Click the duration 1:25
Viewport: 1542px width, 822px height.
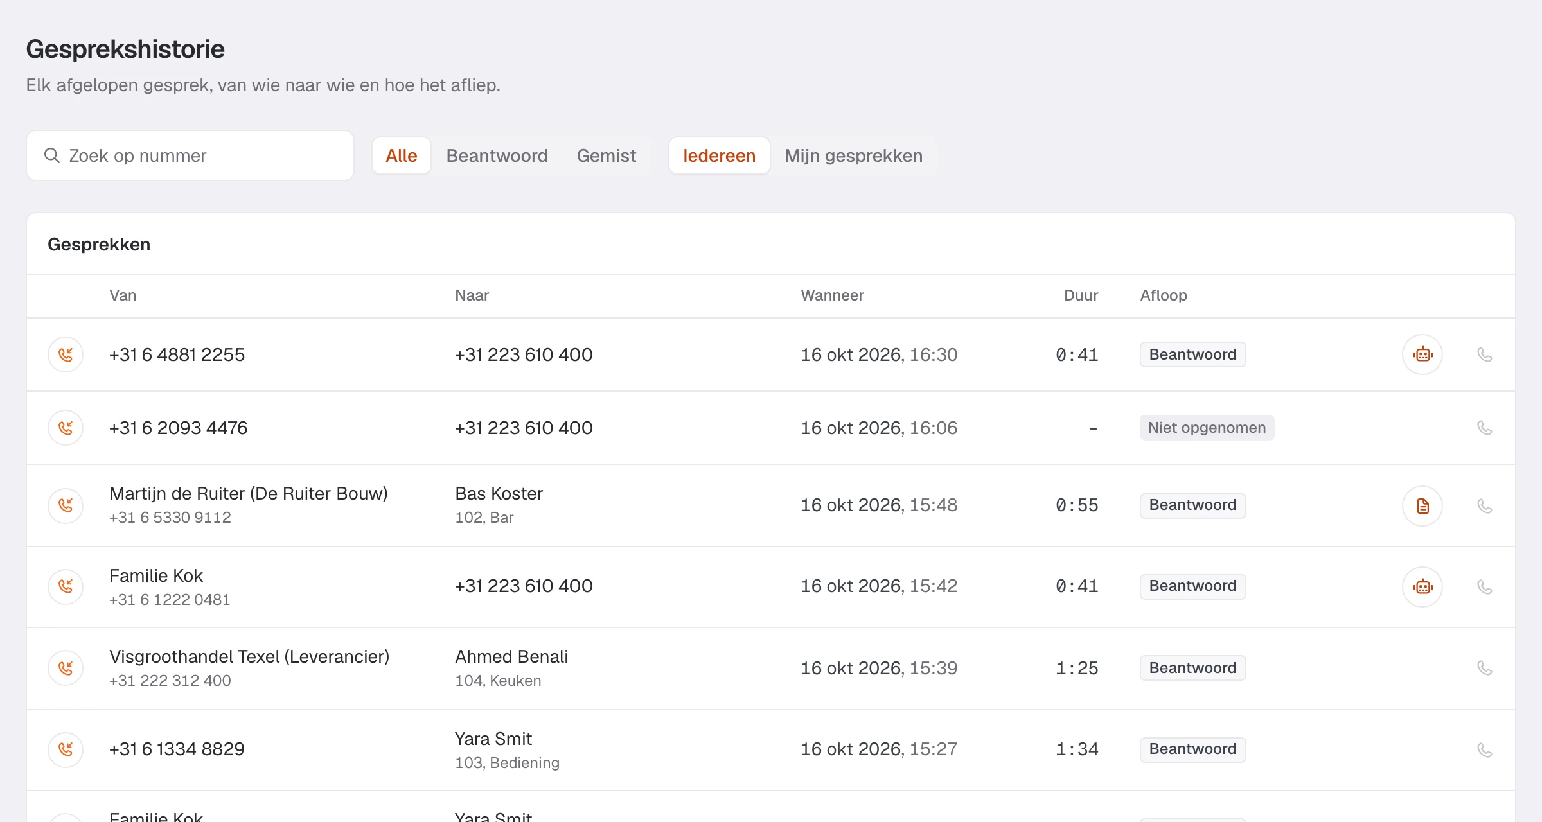(x=1077, y=668)
